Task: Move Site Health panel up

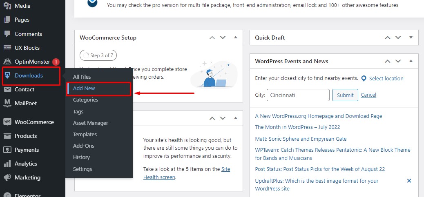Action: coord(212,118)
